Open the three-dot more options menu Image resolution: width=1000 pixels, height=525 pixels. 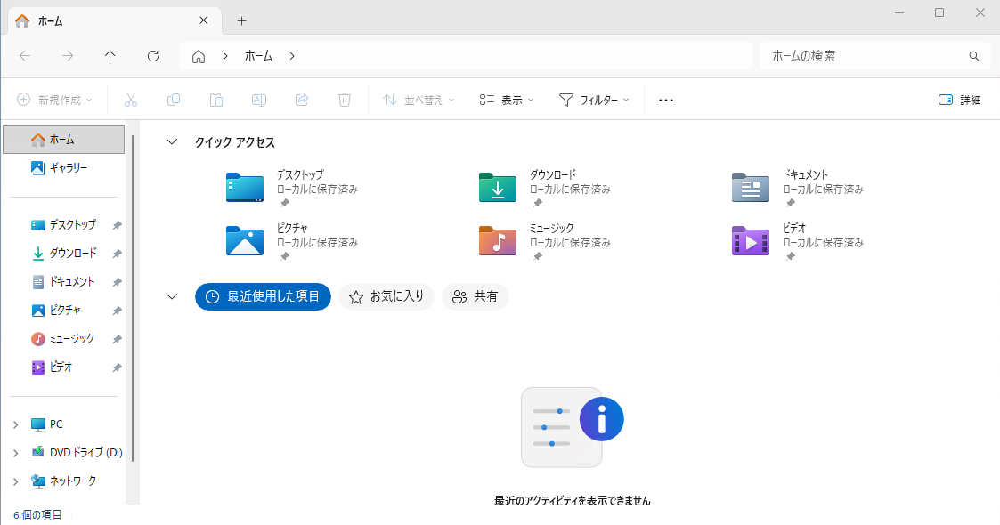(666, 100)
